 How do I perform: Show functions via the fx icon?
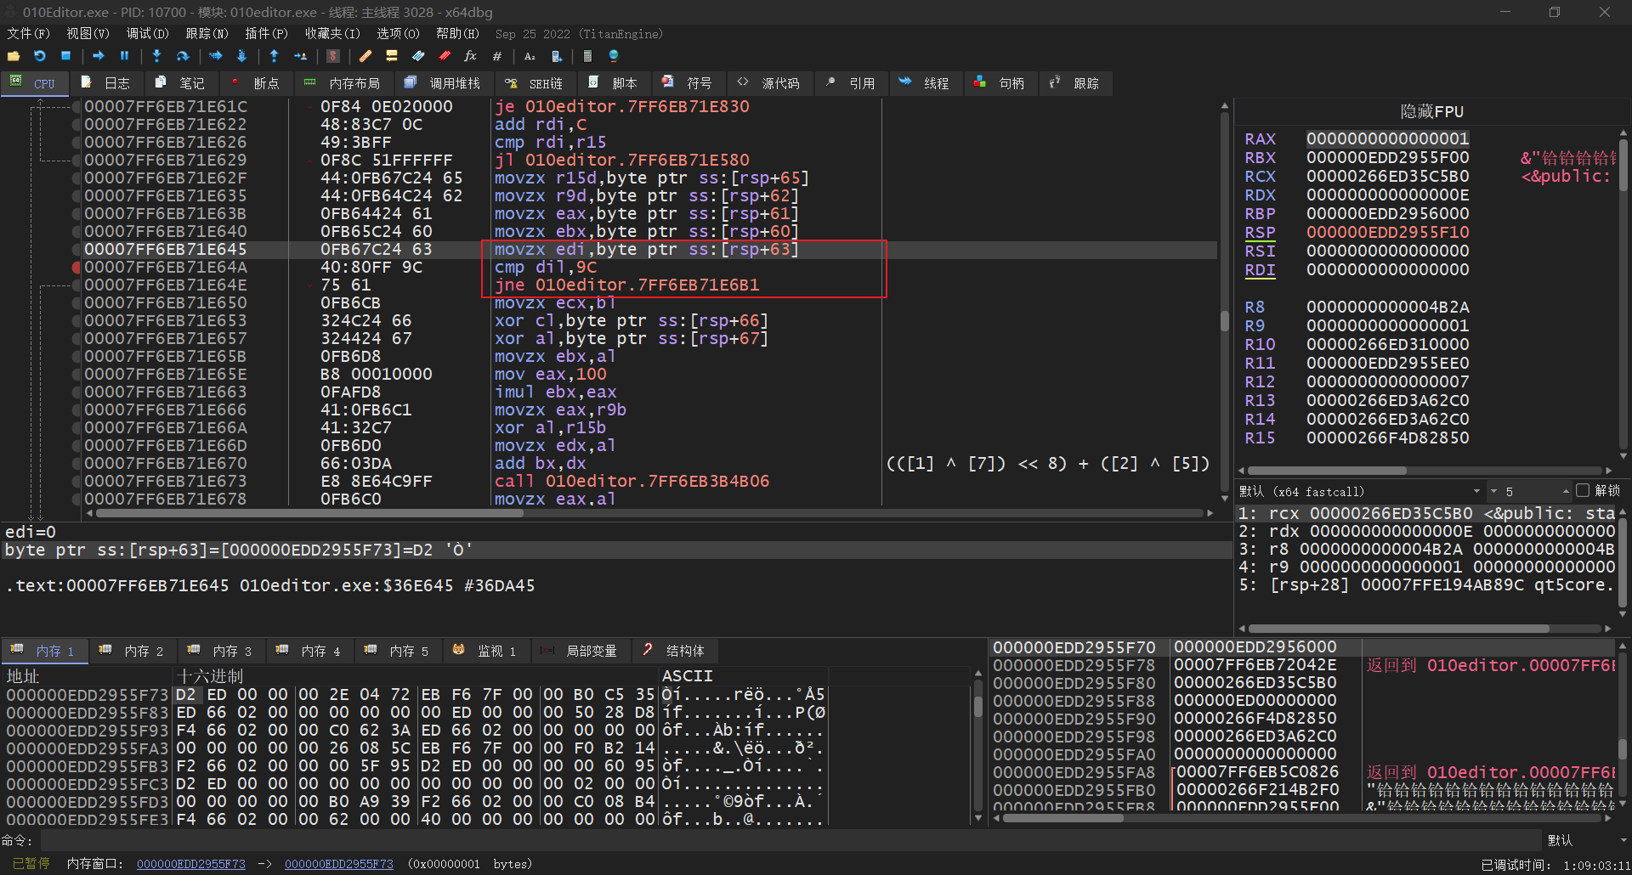click(470, 56)
